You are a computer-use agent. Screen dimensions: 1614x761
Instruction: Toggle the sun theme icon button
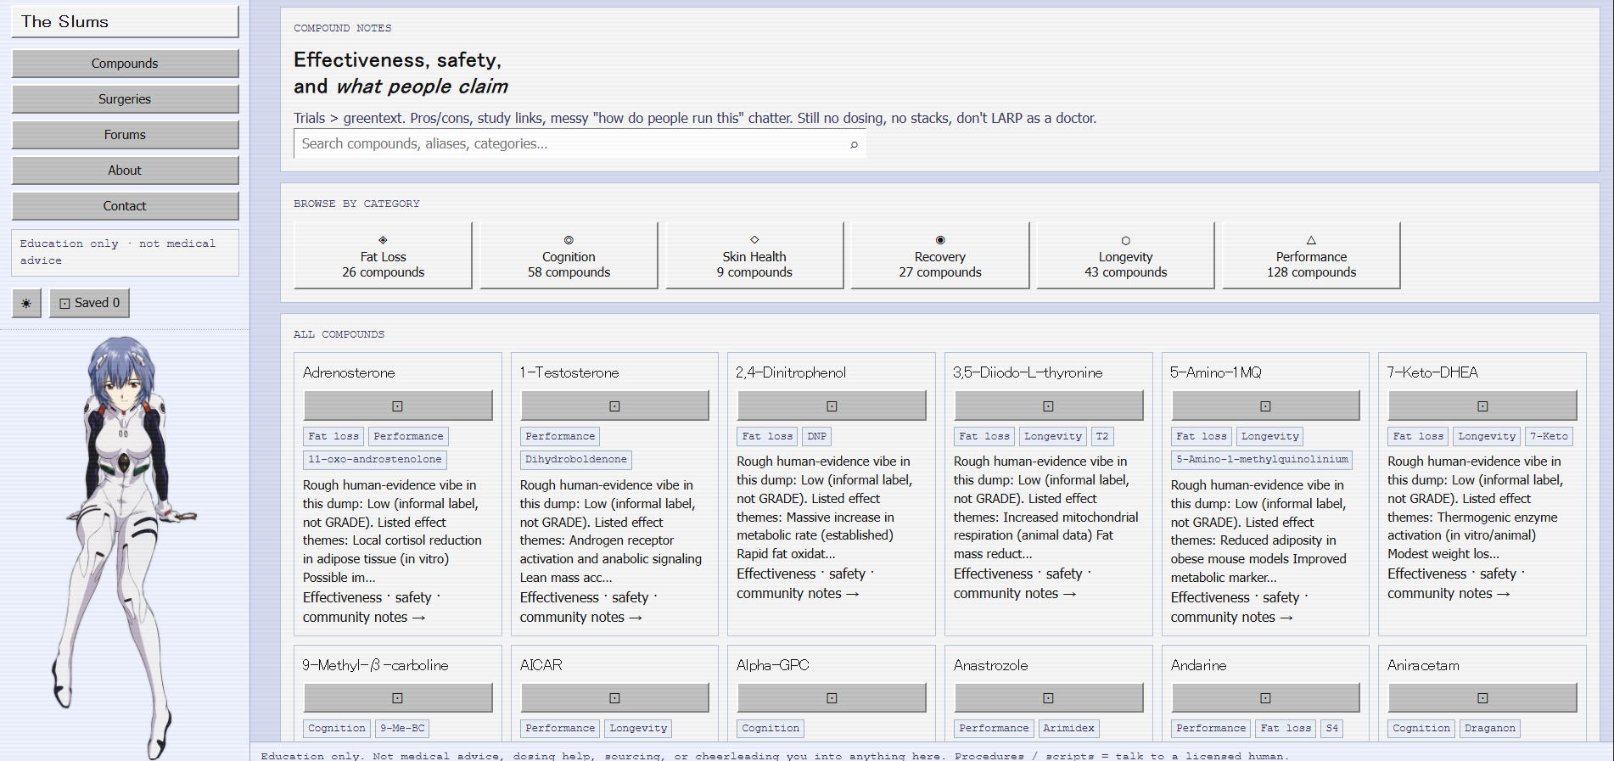pos(26,303)
